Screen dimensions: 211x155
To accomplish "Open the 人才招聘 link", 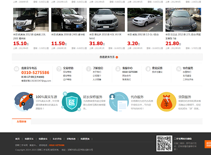I will point(97,80).
